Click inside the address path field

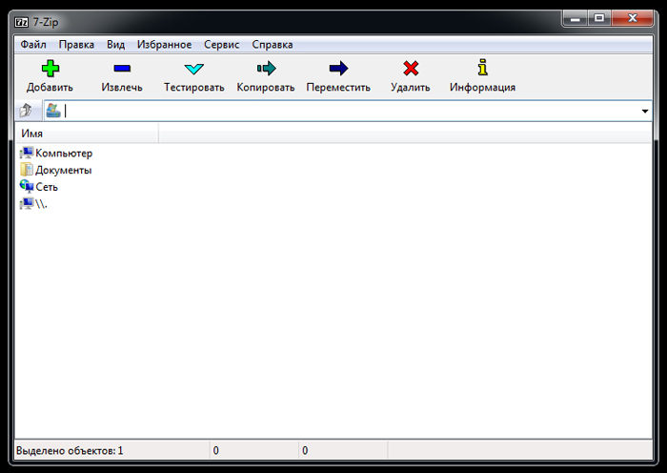pos(348,112)
